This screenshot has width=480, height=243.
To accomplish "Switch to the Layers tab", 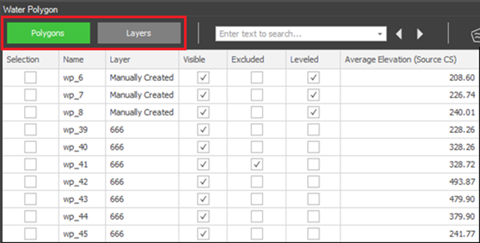I will [x=139, y=33].
